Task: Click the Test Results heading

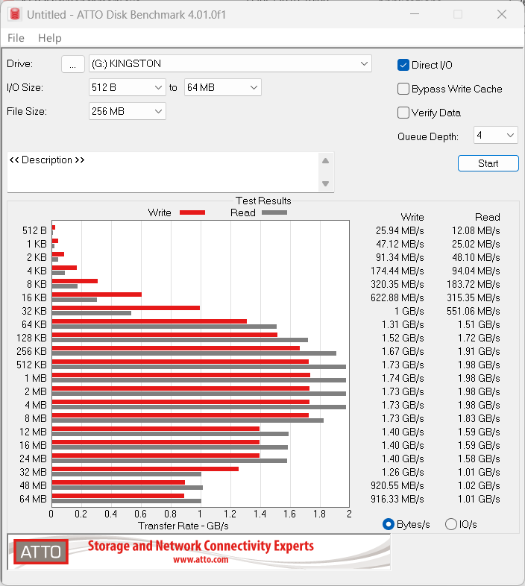Action: click(263, 201)
